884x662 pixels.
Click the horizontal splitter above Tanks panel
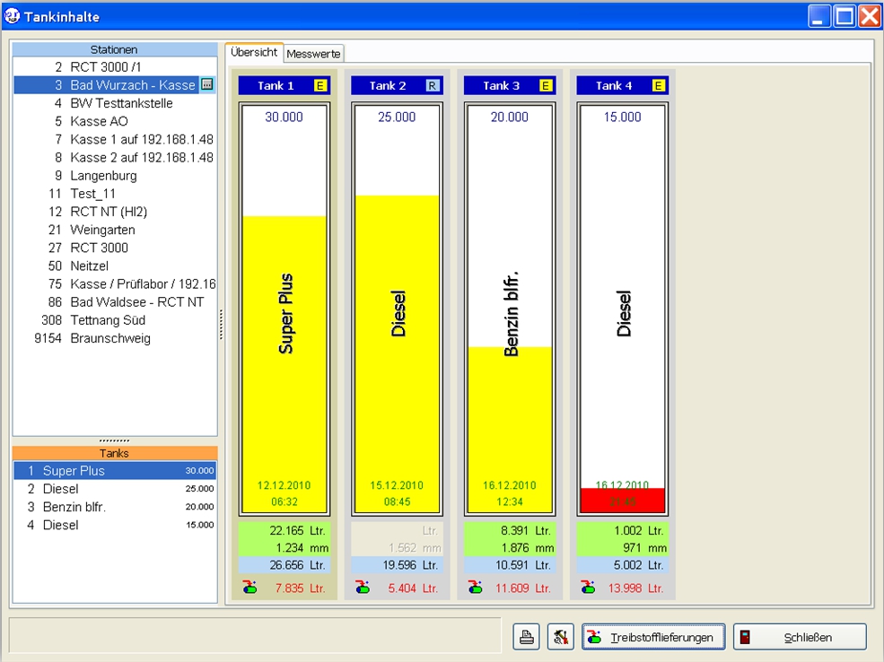114,440
